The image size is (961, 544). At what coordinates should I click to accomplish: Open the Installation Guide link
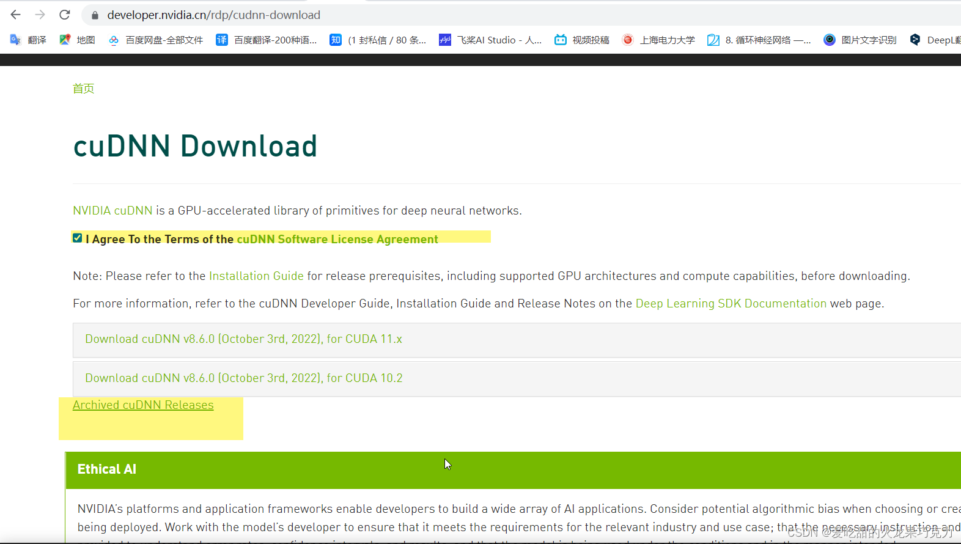256,276
